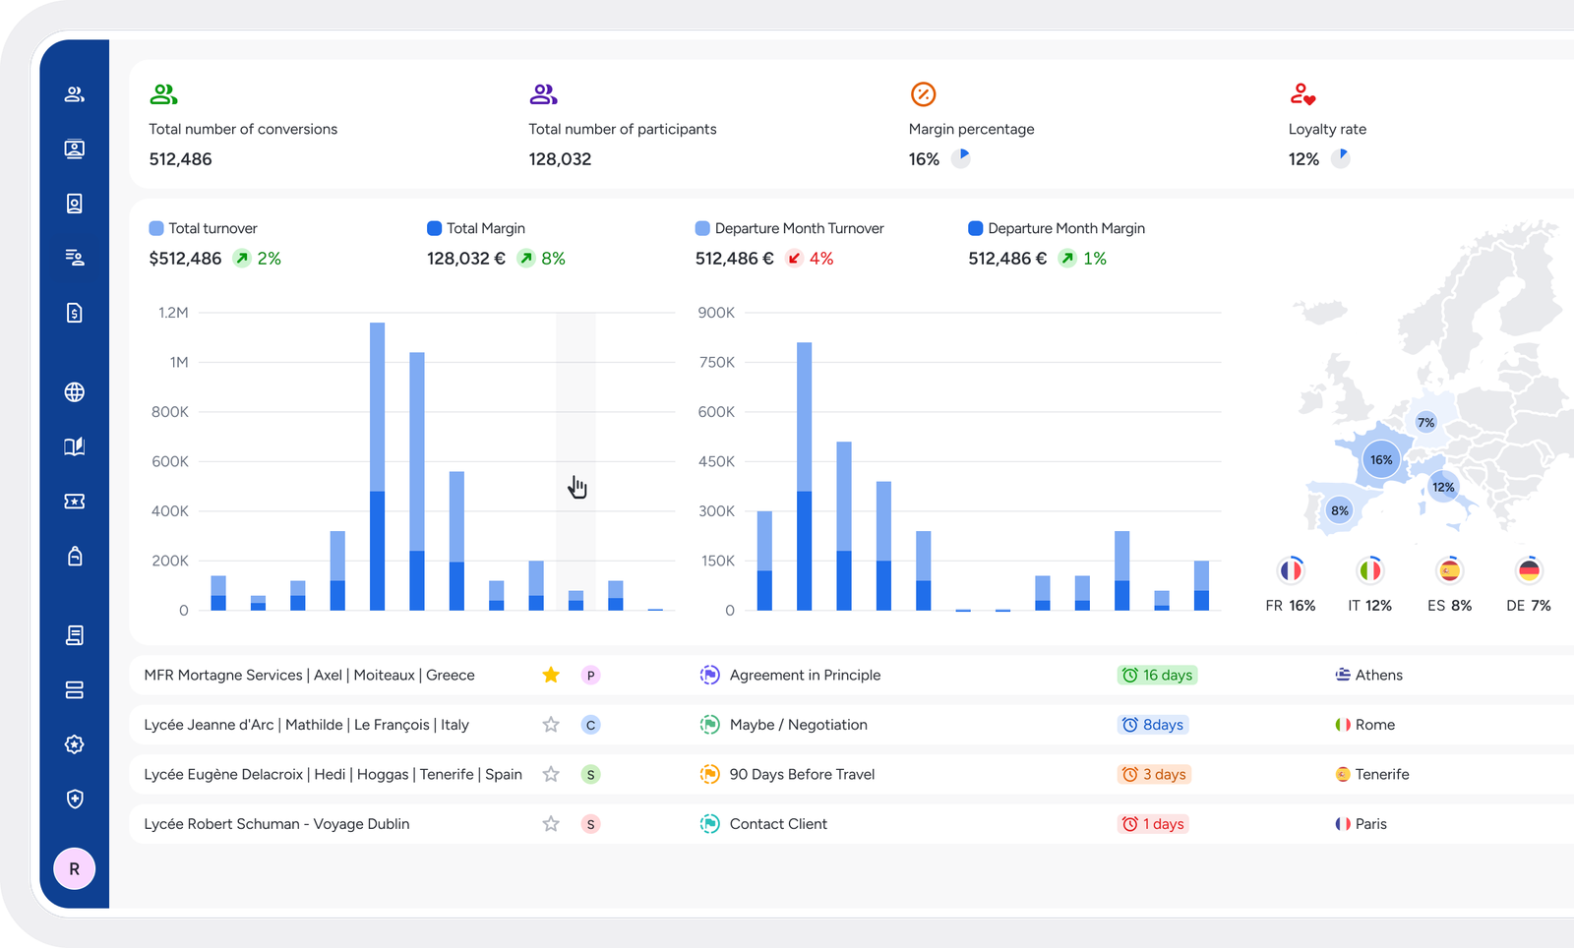
Task: Click the 'Agreement in Principle' status
Action: 804,675
